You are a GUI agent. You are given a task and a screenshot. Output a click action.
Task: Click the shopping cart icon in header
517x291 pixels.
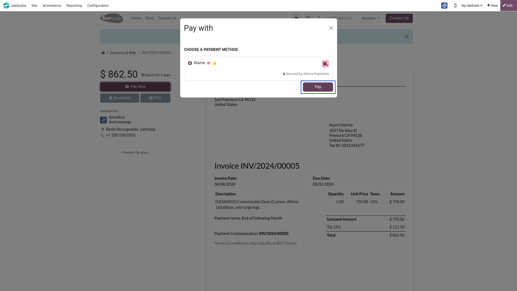pyautogui.click(x=296, y=18)
